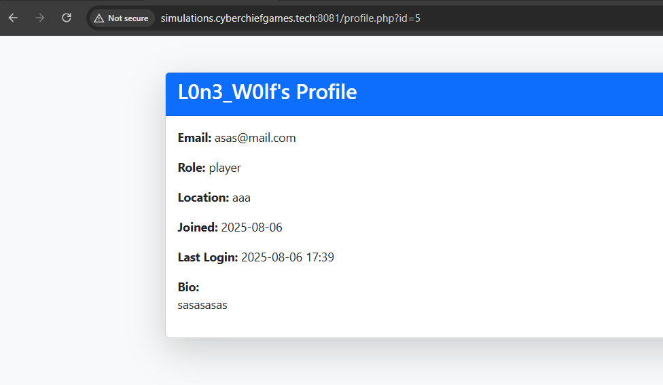663x385 pixels.
Task: Click the sasasasas bio text
Action: pos(202,305)
